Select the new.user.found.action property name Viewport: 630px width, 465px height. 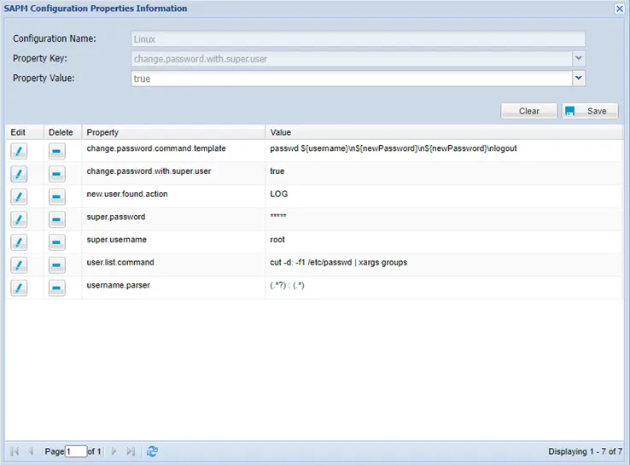click(127, 194)
